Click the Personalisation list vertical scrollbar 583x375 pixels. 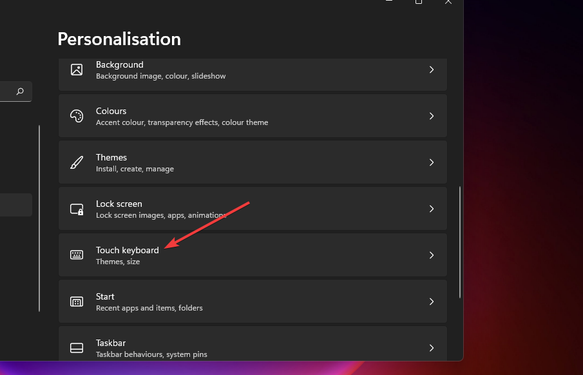click(x=460, y=242)
